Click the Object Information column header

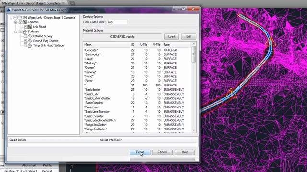pyautogui.click(x=145, y=140)
